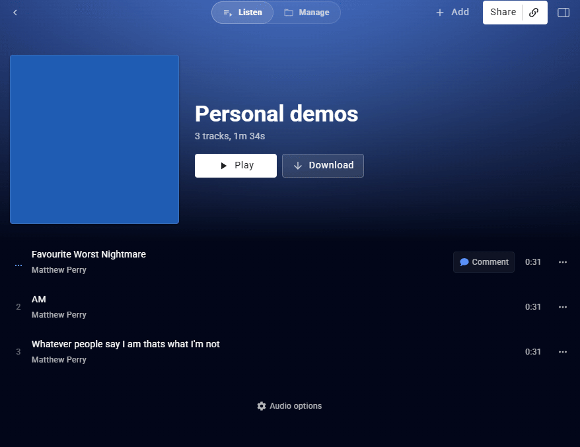The image size is (580, 447).
Task: Click 0:31 duration of Favourite Worst Nightmare
Action: (533, 262)
